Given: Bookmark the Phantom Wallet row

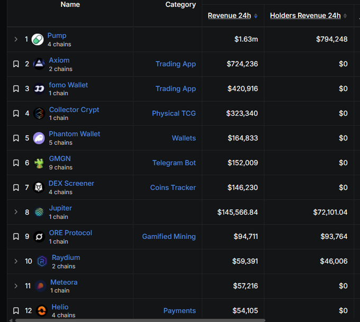Looking at the screenshot, I should [x=16, y=138].
